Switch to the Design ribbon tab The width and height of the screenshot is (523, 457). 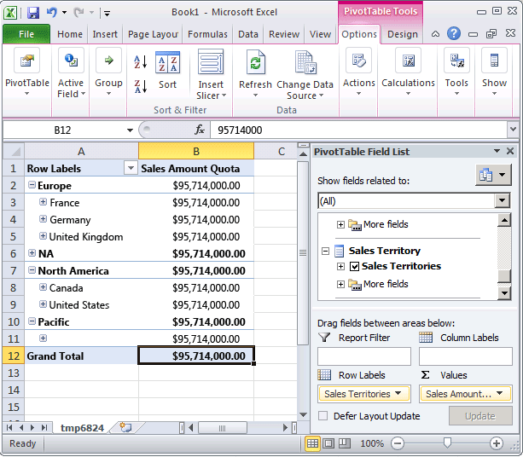(402, 35)
